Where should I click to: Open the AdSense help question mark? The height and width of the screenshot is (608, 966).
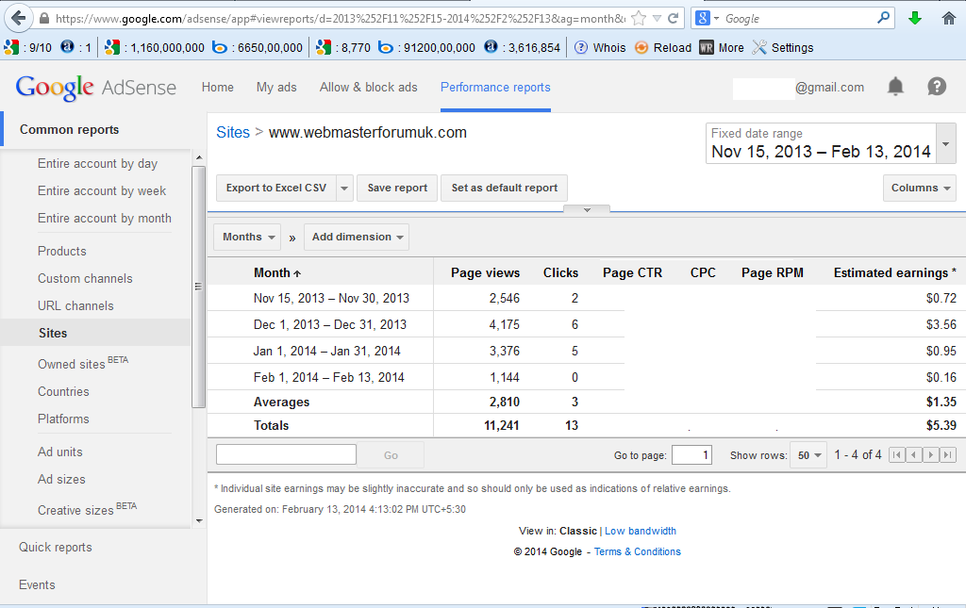click(937, 87)
